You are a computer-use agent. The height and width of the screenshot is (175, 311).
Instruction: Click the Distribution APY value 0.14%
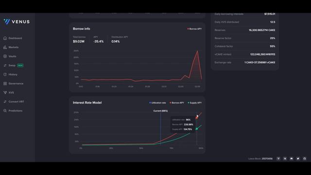click(x=116, y=41)
